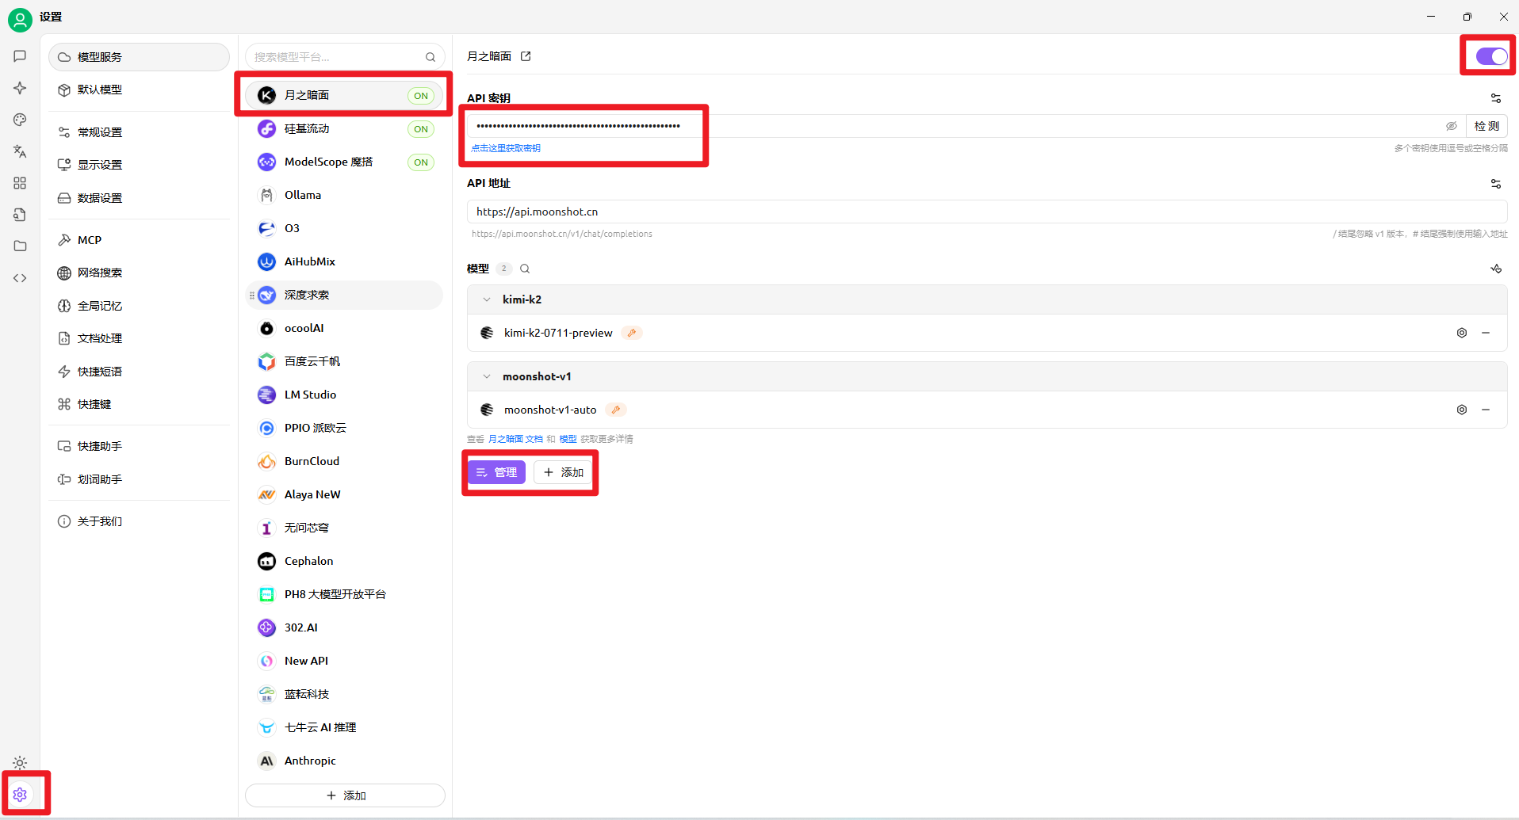Click the API address field

(987, 212)
